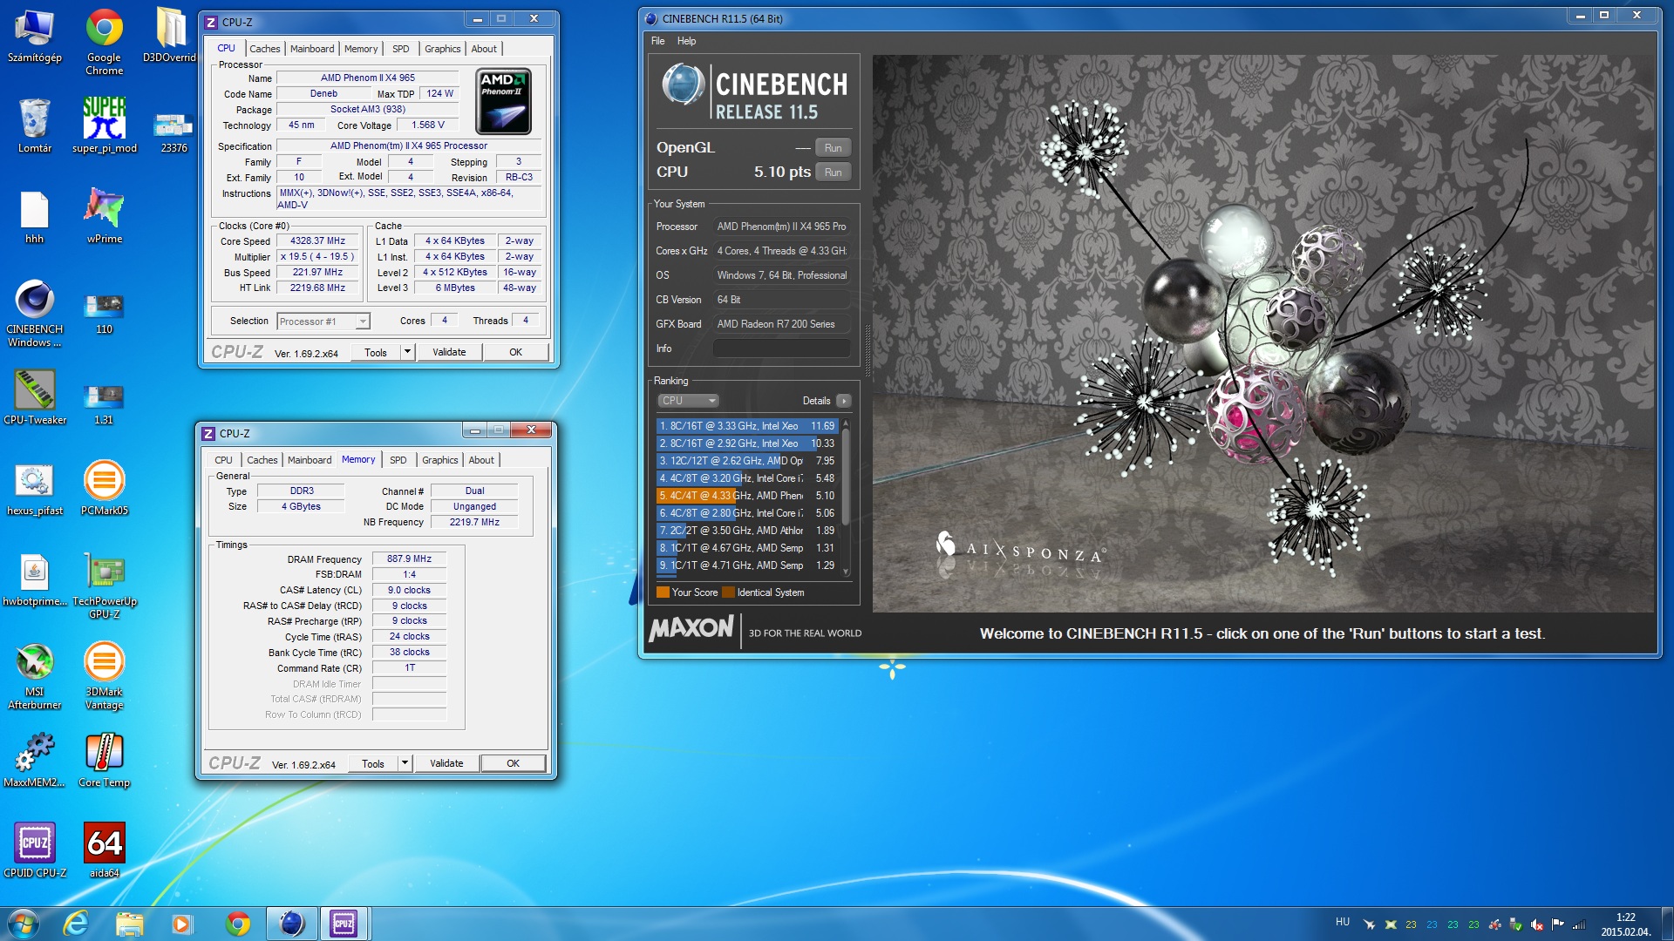Image resolution: width=1674 pixels, height=941 pixels.
Task: Open Selection Processor #1 dropdown in CPU-Z
Action: (x=323, y=322)
